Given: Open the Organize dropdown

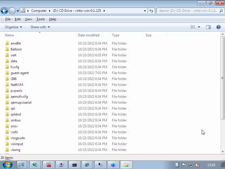Looking at the screenshot, I should 13,27.
